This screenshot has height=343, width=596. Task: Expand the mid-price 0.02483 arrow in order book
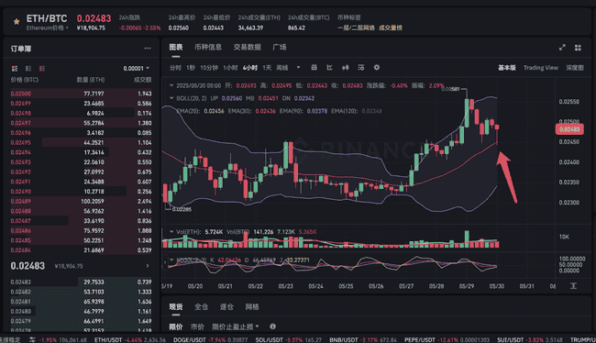pyautogui.click(x=148, y=266)
